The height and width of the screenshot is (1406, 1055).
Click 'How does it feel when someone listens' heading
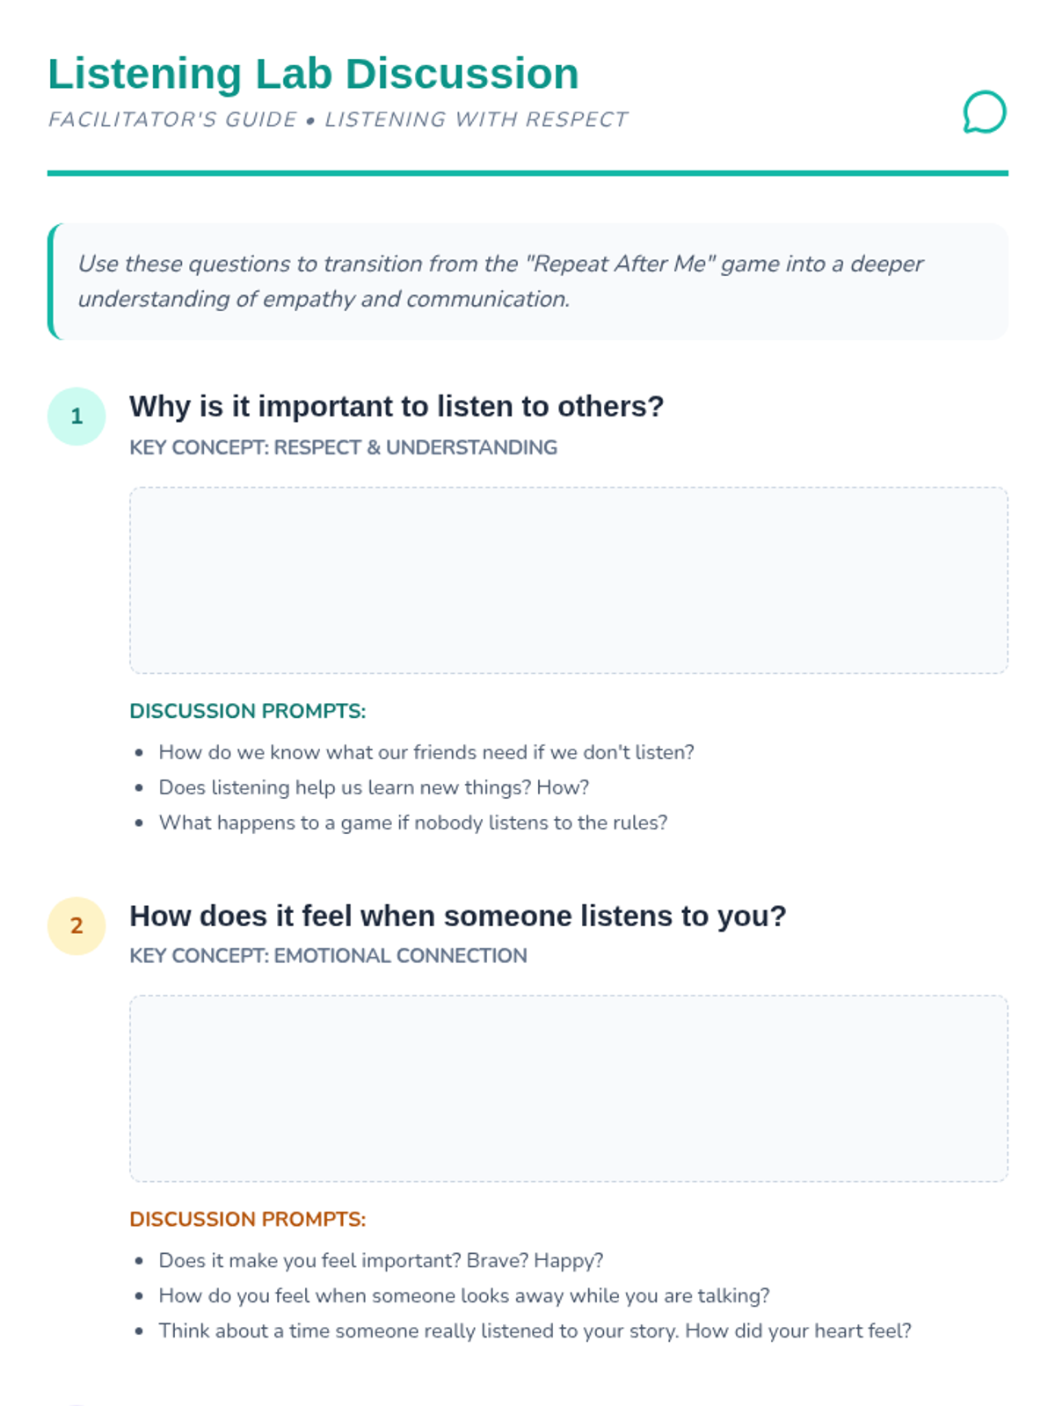click(x=457, y=916)
